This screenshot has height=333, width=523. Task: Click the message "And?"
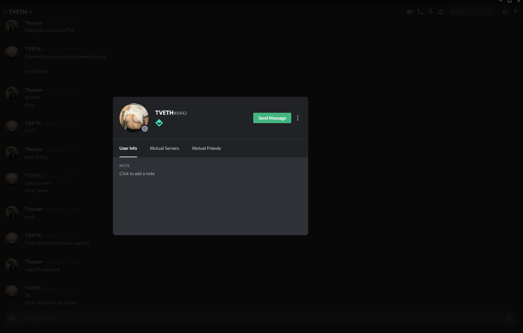(x=30, y=131)
